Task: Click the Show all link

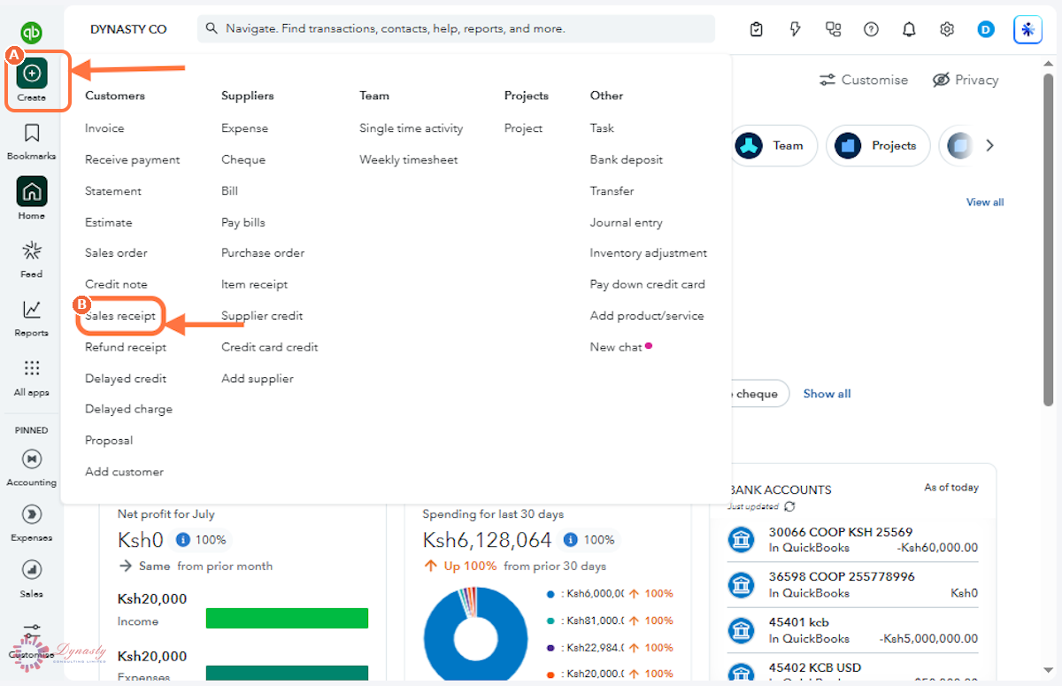Action: 827,394
